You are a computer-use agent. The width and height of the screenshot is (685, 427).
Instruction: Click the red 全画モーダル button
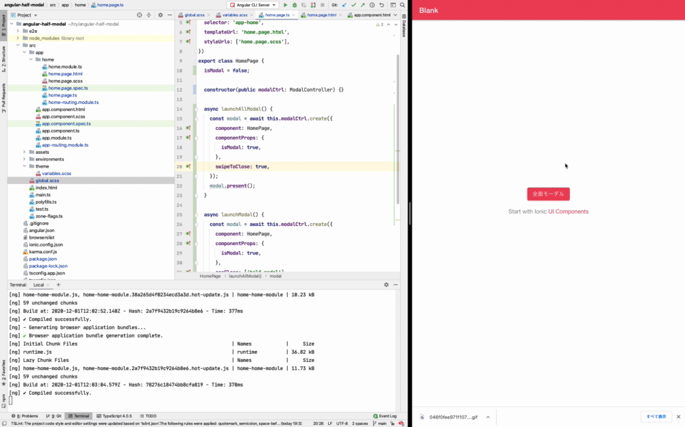(548, 194)
